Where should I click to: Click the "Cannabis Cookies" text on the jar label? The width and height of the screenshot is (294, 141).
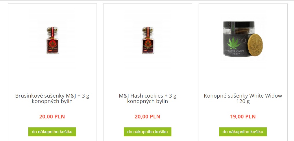[x=235, y=51]
